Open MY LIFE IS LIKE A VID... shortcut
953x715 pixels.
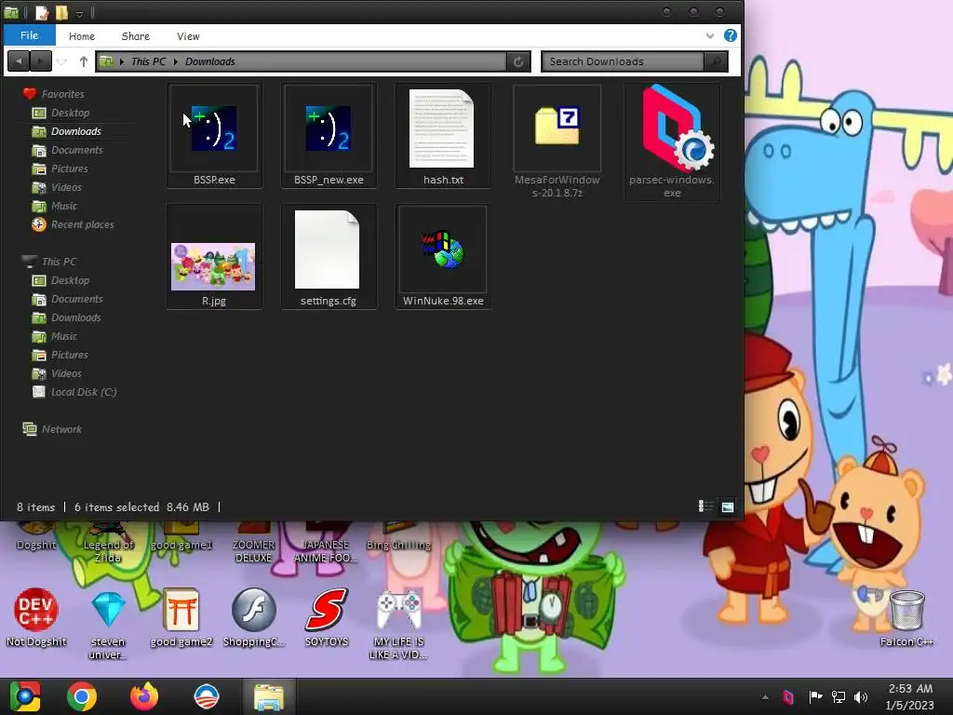point(398,625)
